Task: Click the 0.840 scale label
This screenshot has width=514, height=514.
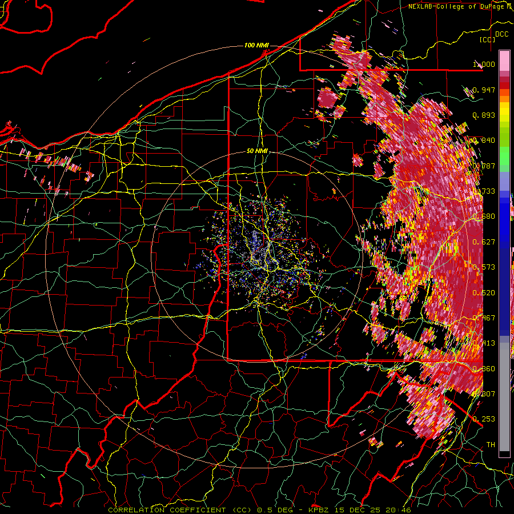Action: [484, 140]
